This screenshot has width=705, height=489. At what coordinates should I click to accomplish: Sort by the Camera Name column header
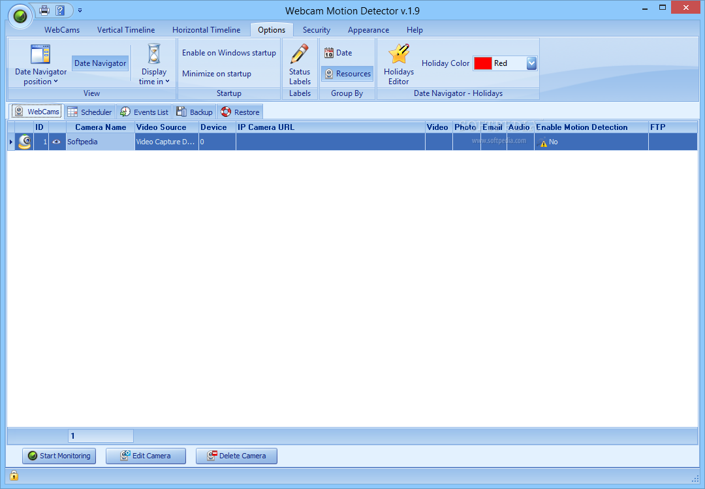[x=101, y=127]
